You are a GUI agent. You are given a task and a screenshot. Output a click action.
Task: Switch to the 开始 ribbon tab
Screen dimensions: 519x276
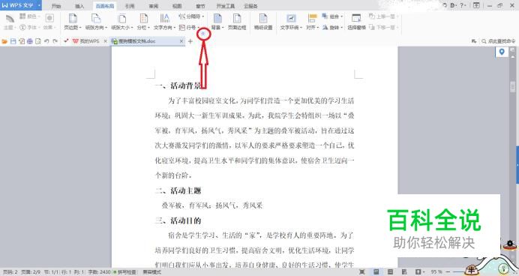tap(56, 6)
